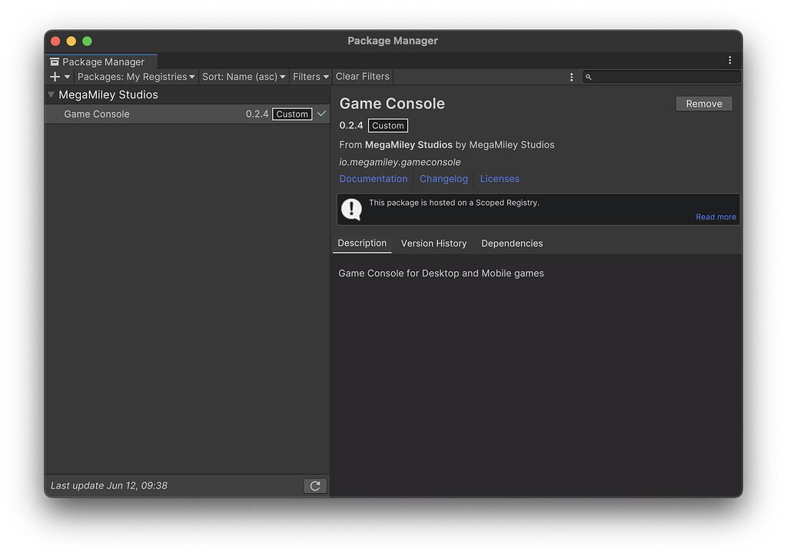The image size is (787, 556).
Task: Click Clear Filters
Action: coord(362,76)
